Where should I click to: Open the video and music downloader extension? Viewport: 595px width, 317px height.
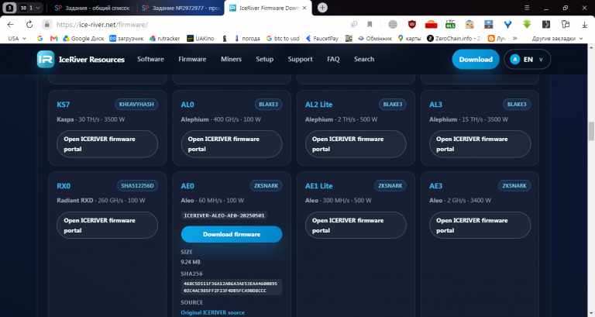489,24
